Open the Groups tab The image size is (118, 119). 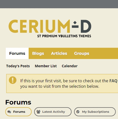(82, 53)
